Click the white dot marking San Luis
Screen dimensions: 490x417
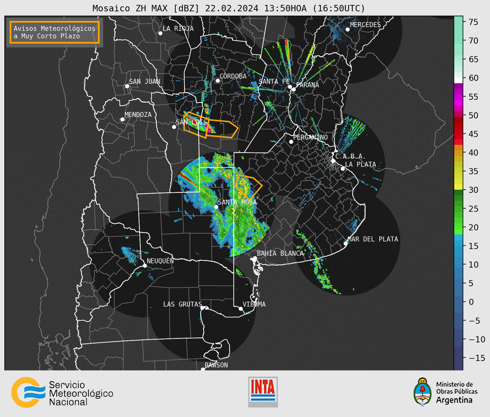click(x=174, y=127)
